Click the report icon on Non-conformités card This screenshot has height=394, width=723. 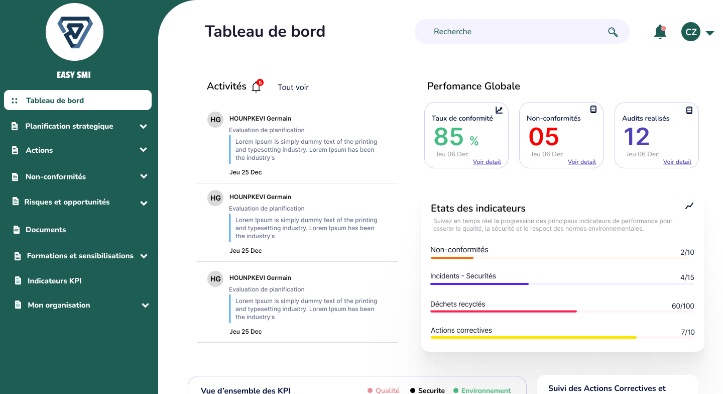tap(593, 109)
